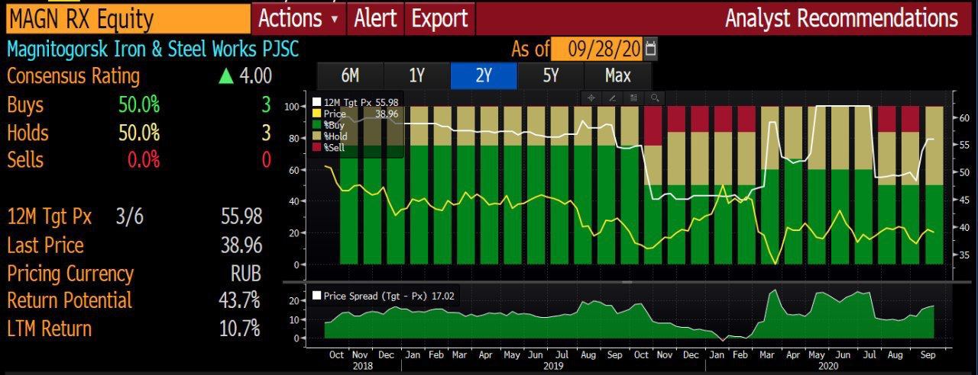The width and height of the screenshot is (978, 375).
Task: Click the tan %Hold legend swatch
Action: click(317, 136)
